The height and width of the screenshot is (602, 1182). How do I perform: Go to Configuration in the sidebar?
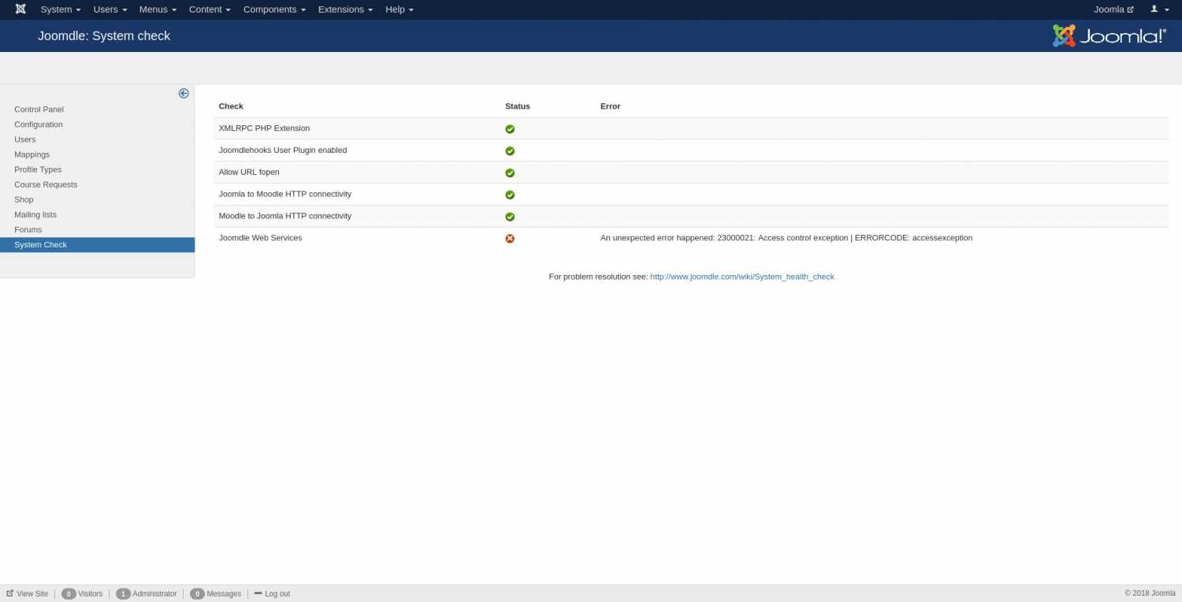[x=39, y=124]
